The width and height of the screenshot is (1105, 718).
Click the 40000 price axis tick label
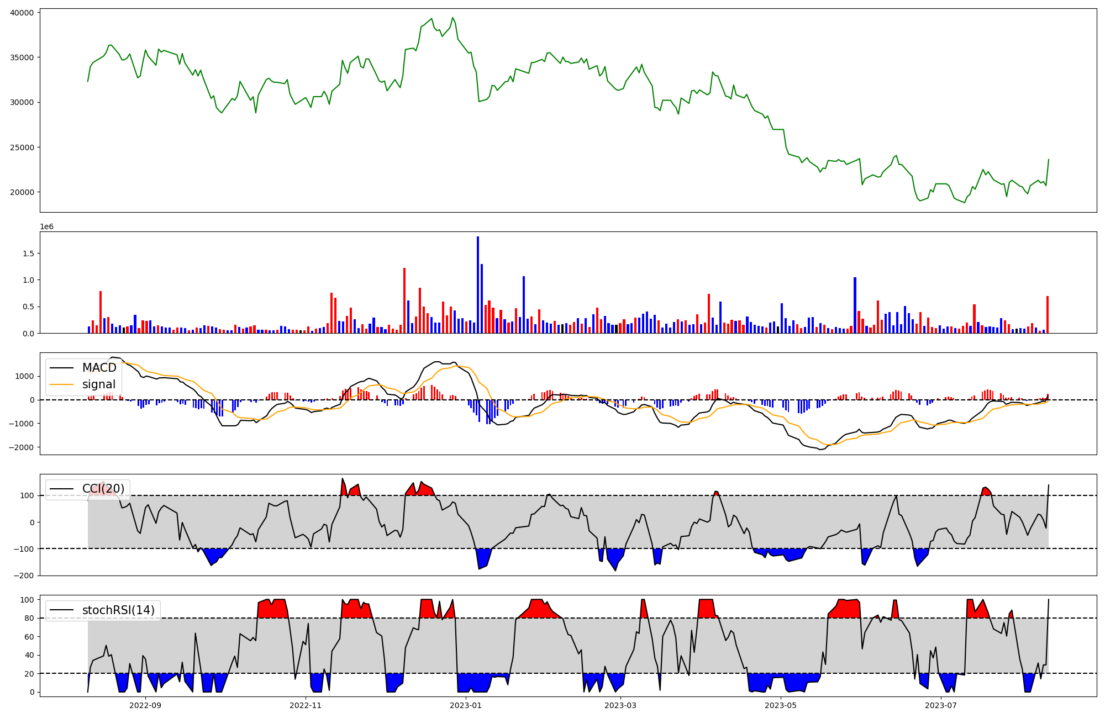tap(22, 13)
